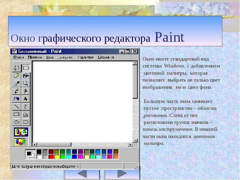Select the bright green palette swatch
This screenshot has width=240, height=180.
point(63,157)
